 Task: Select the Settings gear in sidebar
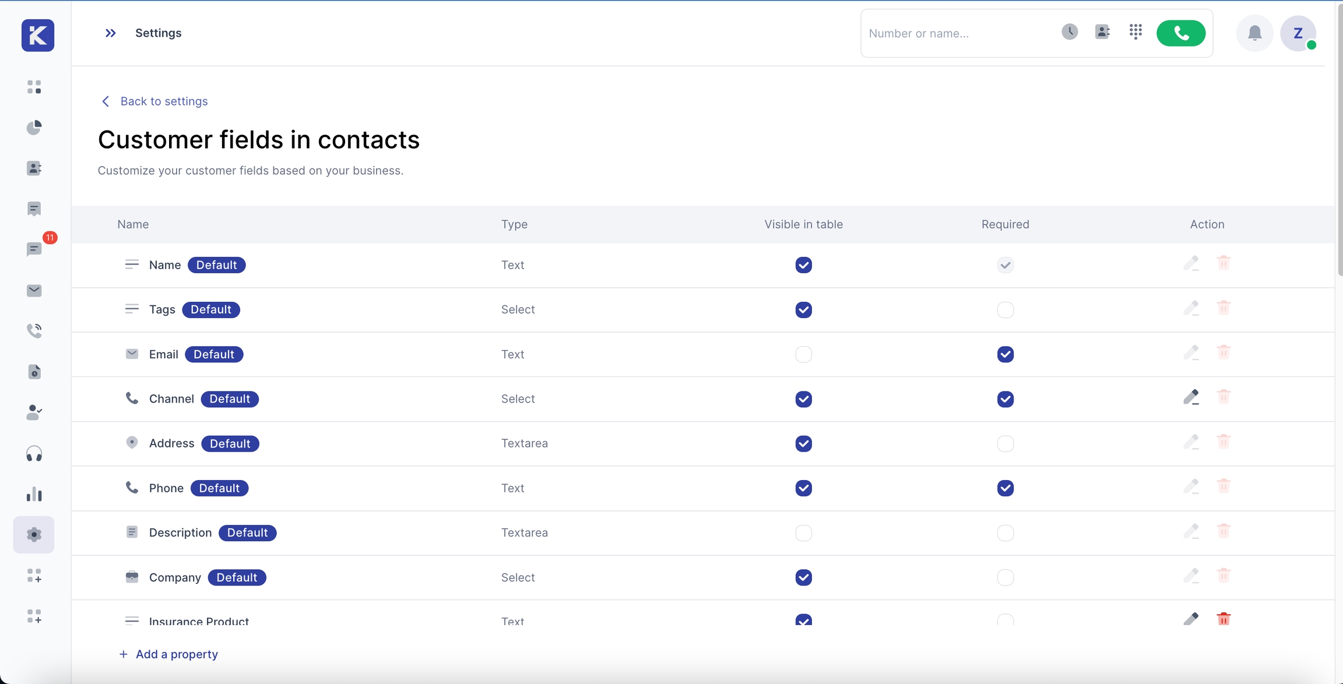pos(34,534)
